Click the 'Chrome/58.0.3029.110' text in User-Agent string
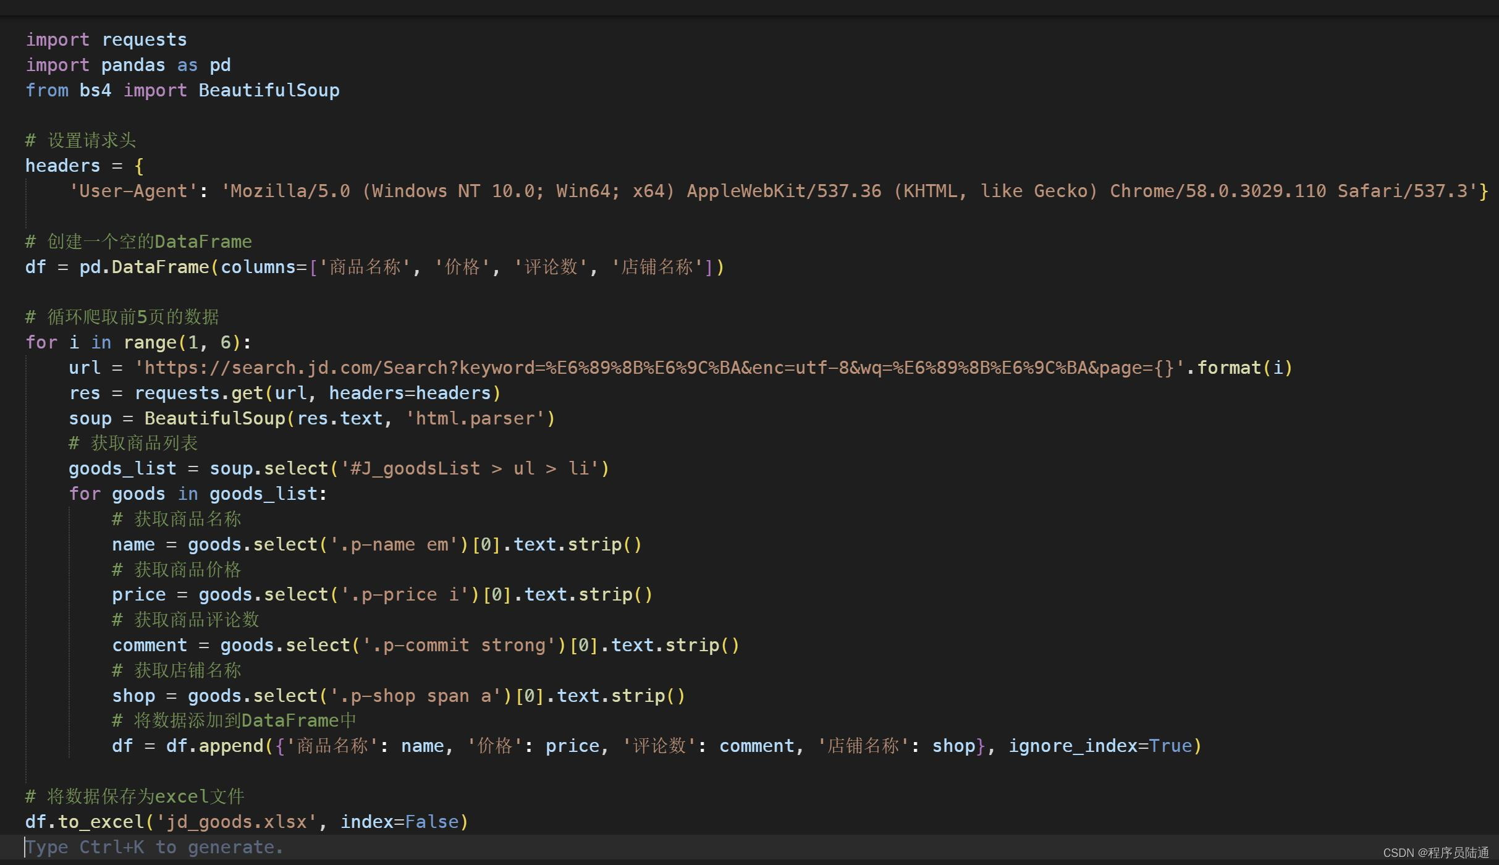This screenshot has width=1499, height=865. click(1218, 191)
